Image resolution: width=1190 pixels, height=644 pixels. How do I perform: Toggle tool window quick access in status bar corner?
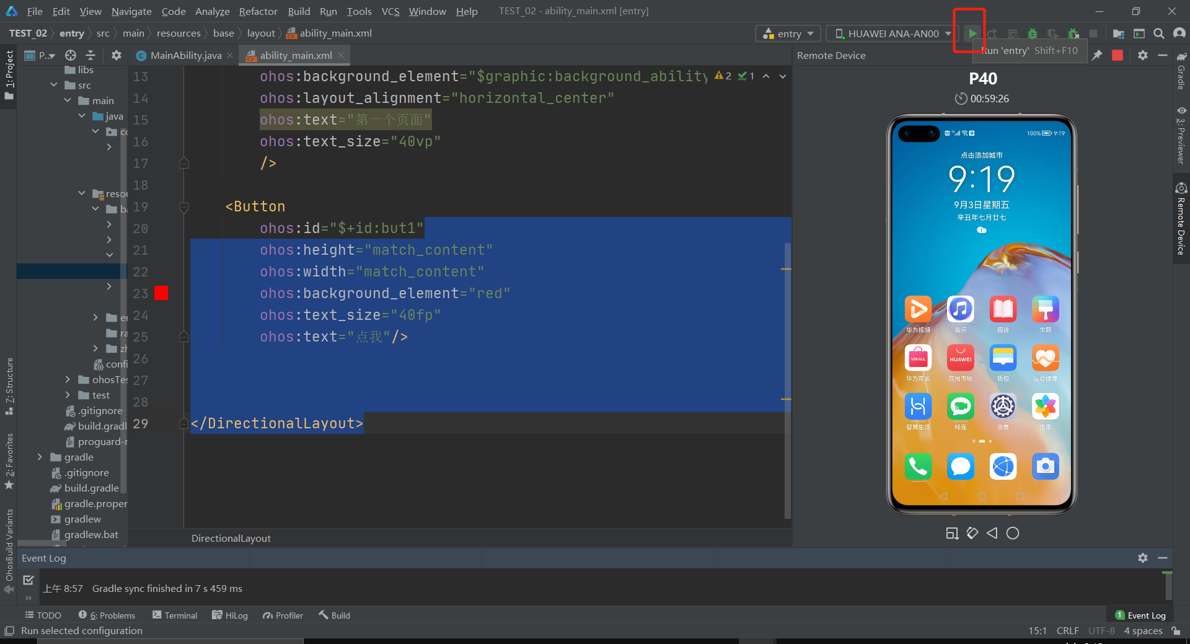pyautogui.click(x=9, y=631)
